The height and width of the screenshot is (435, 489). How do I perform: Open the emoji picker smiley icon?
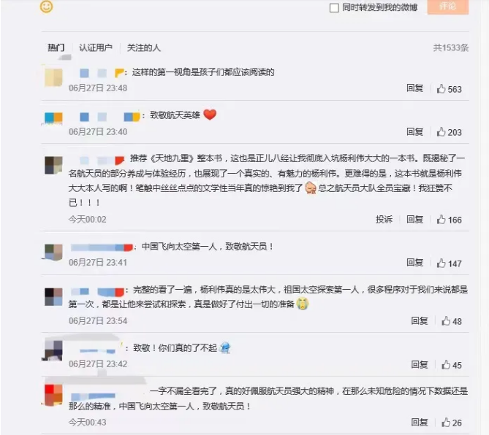(47, 7)
